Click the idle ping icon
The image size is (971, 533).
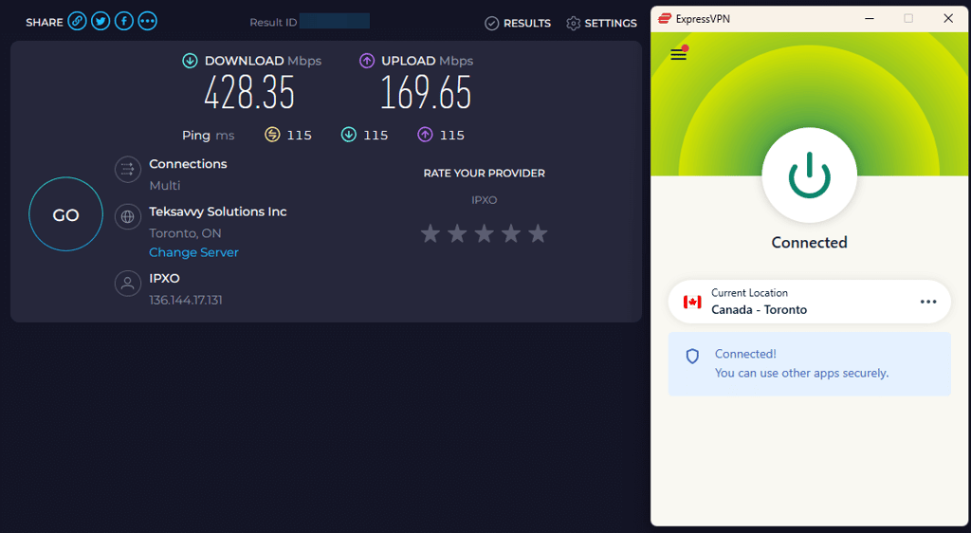click(272, 135)
